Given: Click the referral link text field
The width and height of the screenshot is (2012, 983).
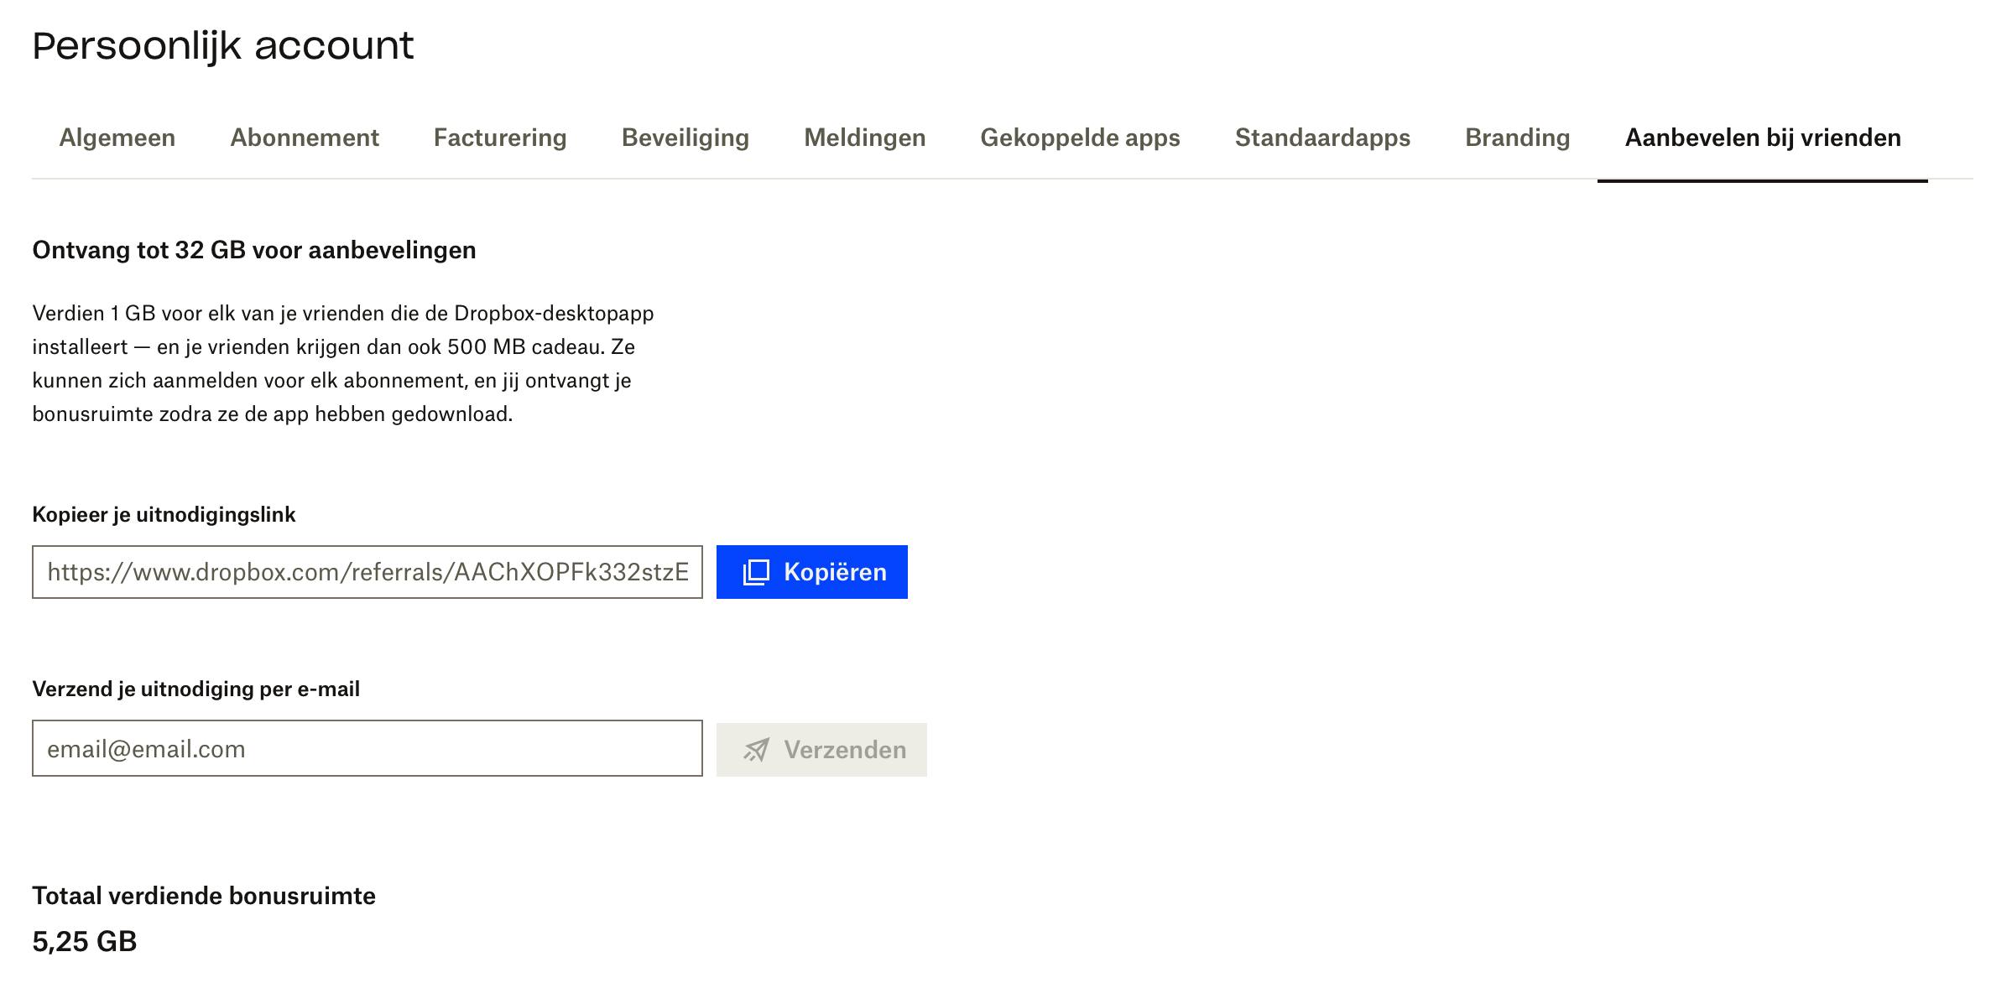Looking at the screenshot, I should [367, 572].
